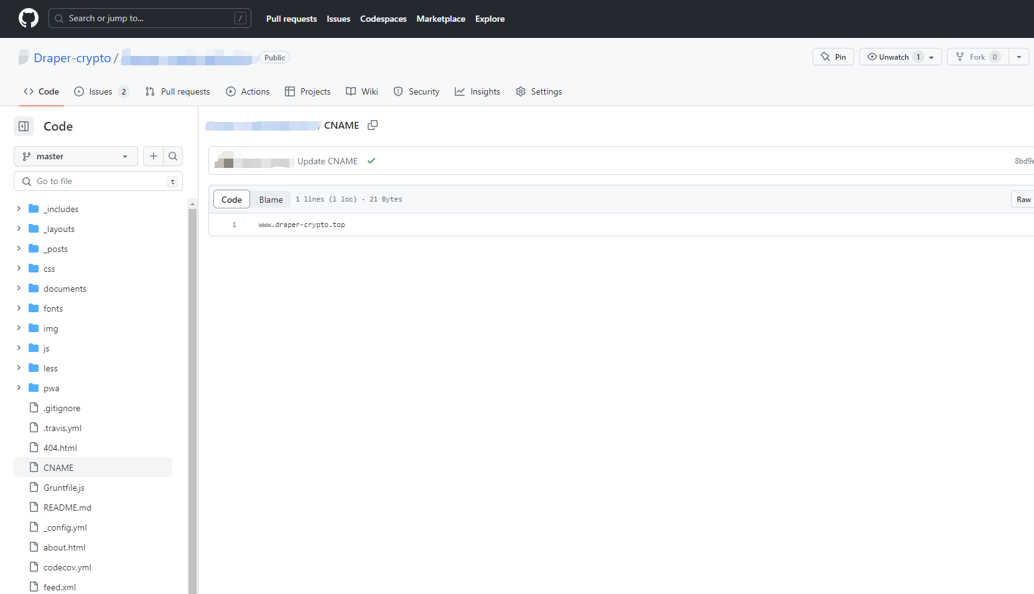Switch to Blame view

tap(271, 200)
